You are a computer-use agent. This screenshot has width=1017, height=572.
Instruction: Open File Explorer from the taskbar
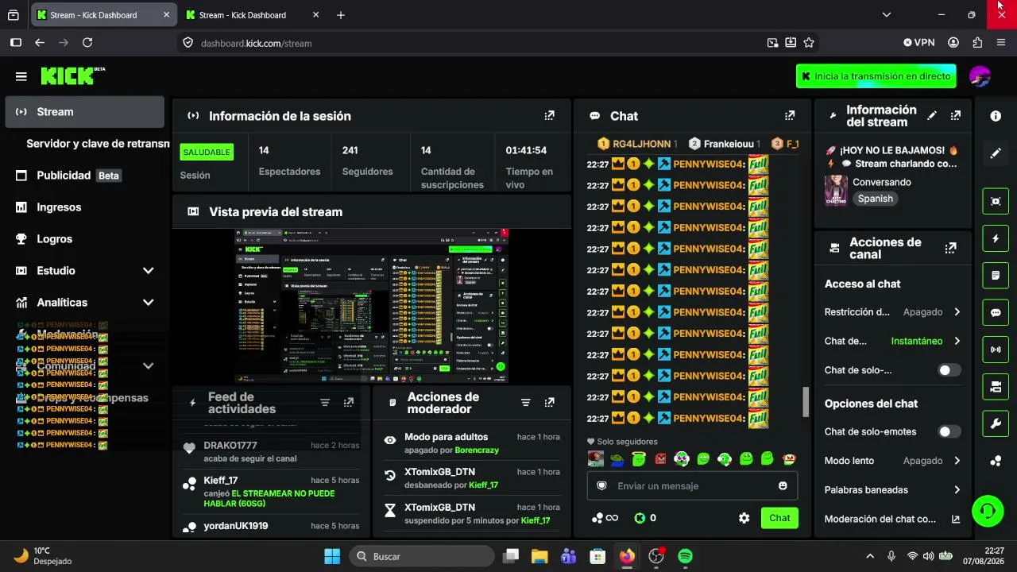point(539,556)
